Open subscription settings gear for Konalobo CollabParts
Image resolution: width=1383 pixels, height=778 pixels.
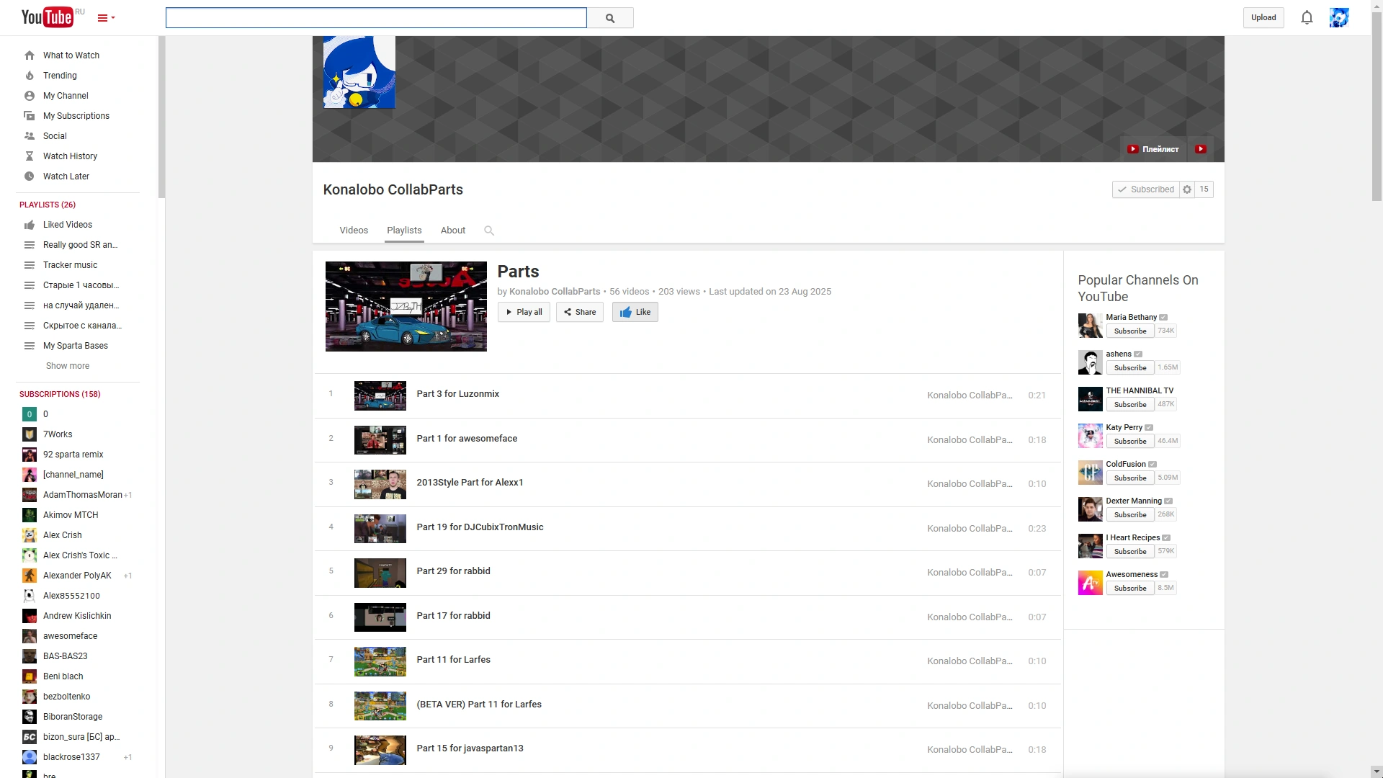(1187, 189)
